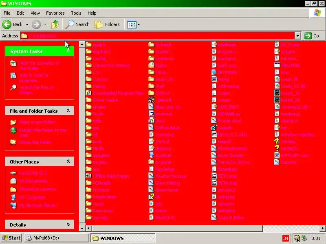This screenshot has width=326, height=244.
Task: Open the Forward button history dropdown arrow
Action: (x=45, y=24)
